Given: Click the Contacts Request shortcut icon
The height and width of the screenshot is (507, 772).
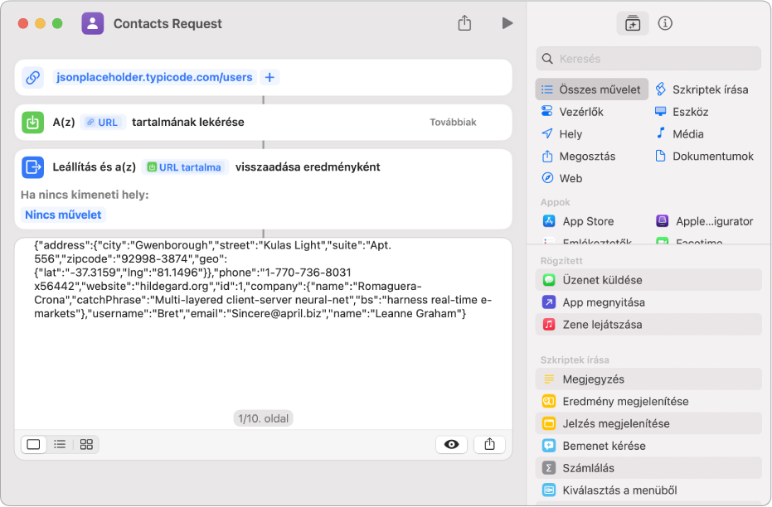Looking at the screenshot, I should pos(93,23).
